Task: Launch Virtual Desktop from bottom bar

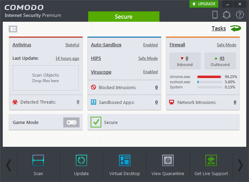Action: [x=124, y=165]
